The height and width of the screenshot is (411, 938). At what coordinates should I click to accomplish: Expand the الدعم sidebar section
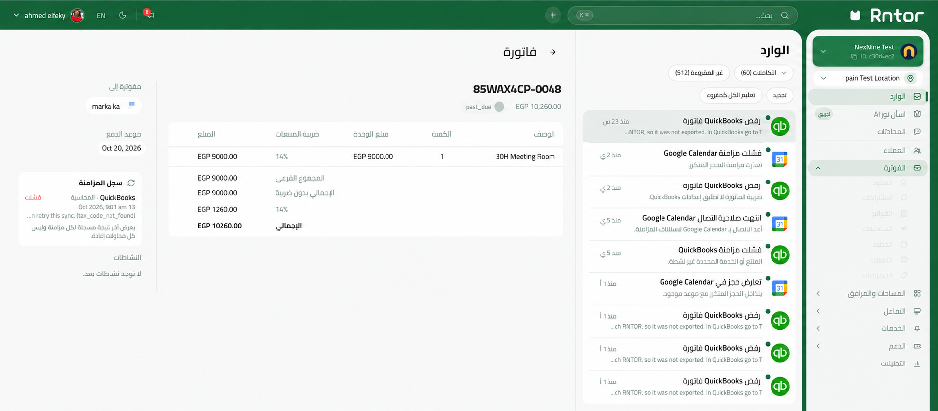[868, 346]
